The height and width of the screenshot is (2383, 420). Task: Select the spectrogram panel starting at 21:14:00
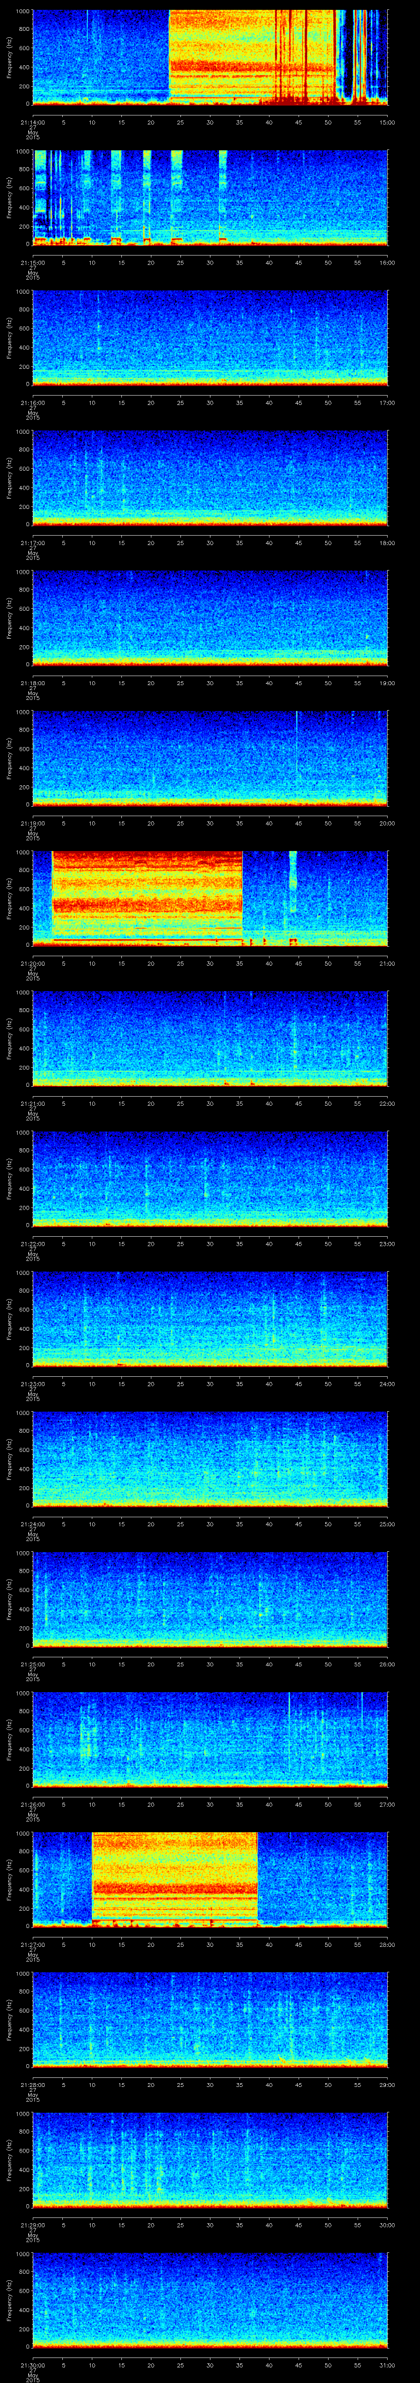(x=210, y=58)
